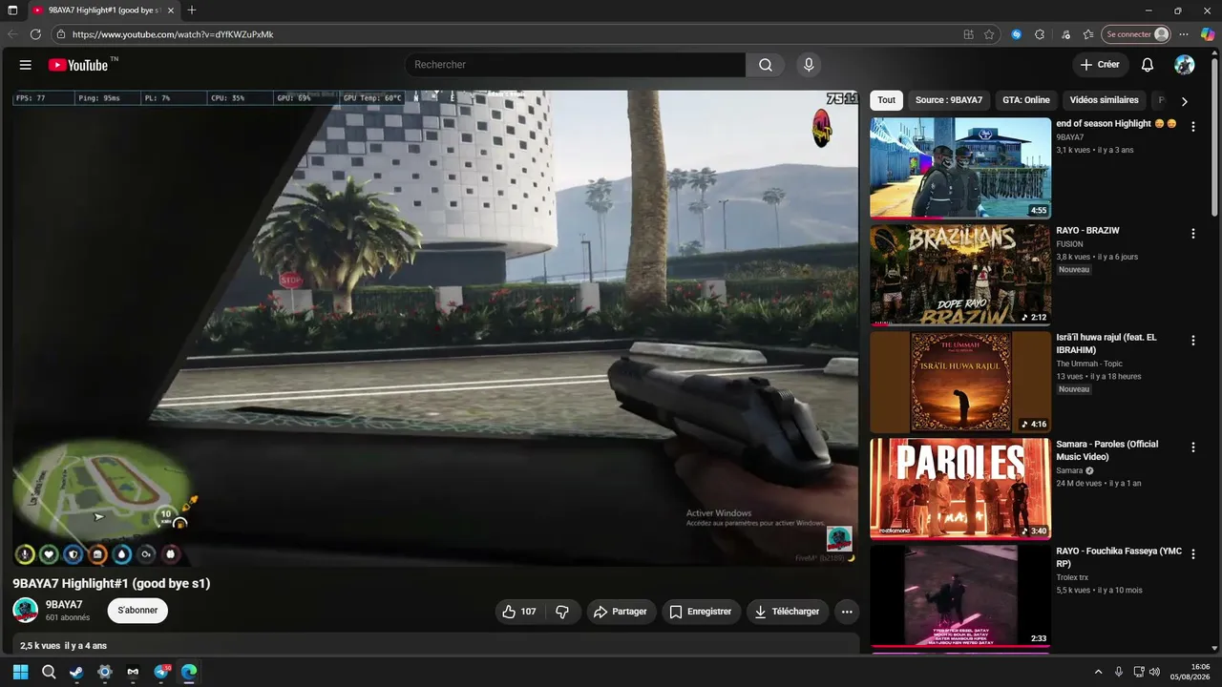The height and width of the screenshot is (687, 1222).
Task: Select the GTA: Online chip
Action: [x=1026, y=100]
